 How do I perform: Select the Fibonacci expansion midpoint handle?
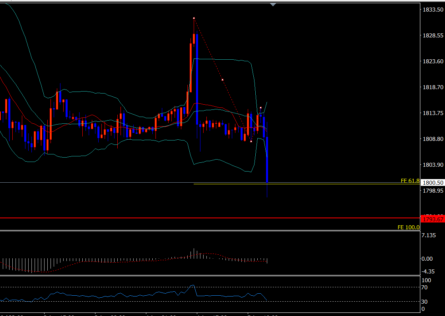(x=222, y=80)
